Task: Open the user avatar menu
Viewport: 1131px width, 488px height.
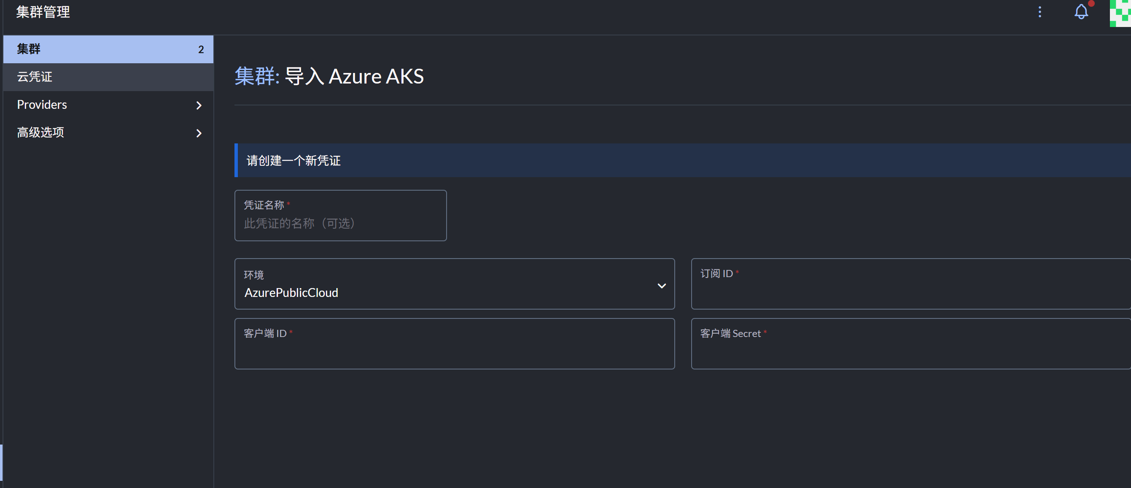Action: tap(1120, 13)
